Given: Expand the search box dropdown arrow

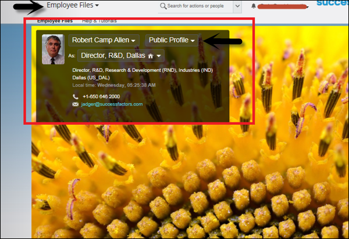Looking at the screenshot, I should pos(237,6).
